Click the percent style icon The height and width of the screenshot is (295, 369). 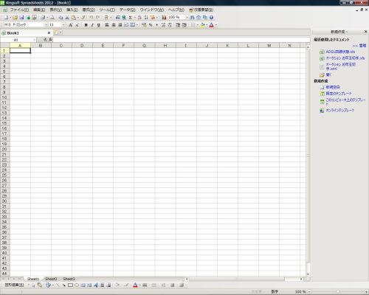click(x=151, y=25)
